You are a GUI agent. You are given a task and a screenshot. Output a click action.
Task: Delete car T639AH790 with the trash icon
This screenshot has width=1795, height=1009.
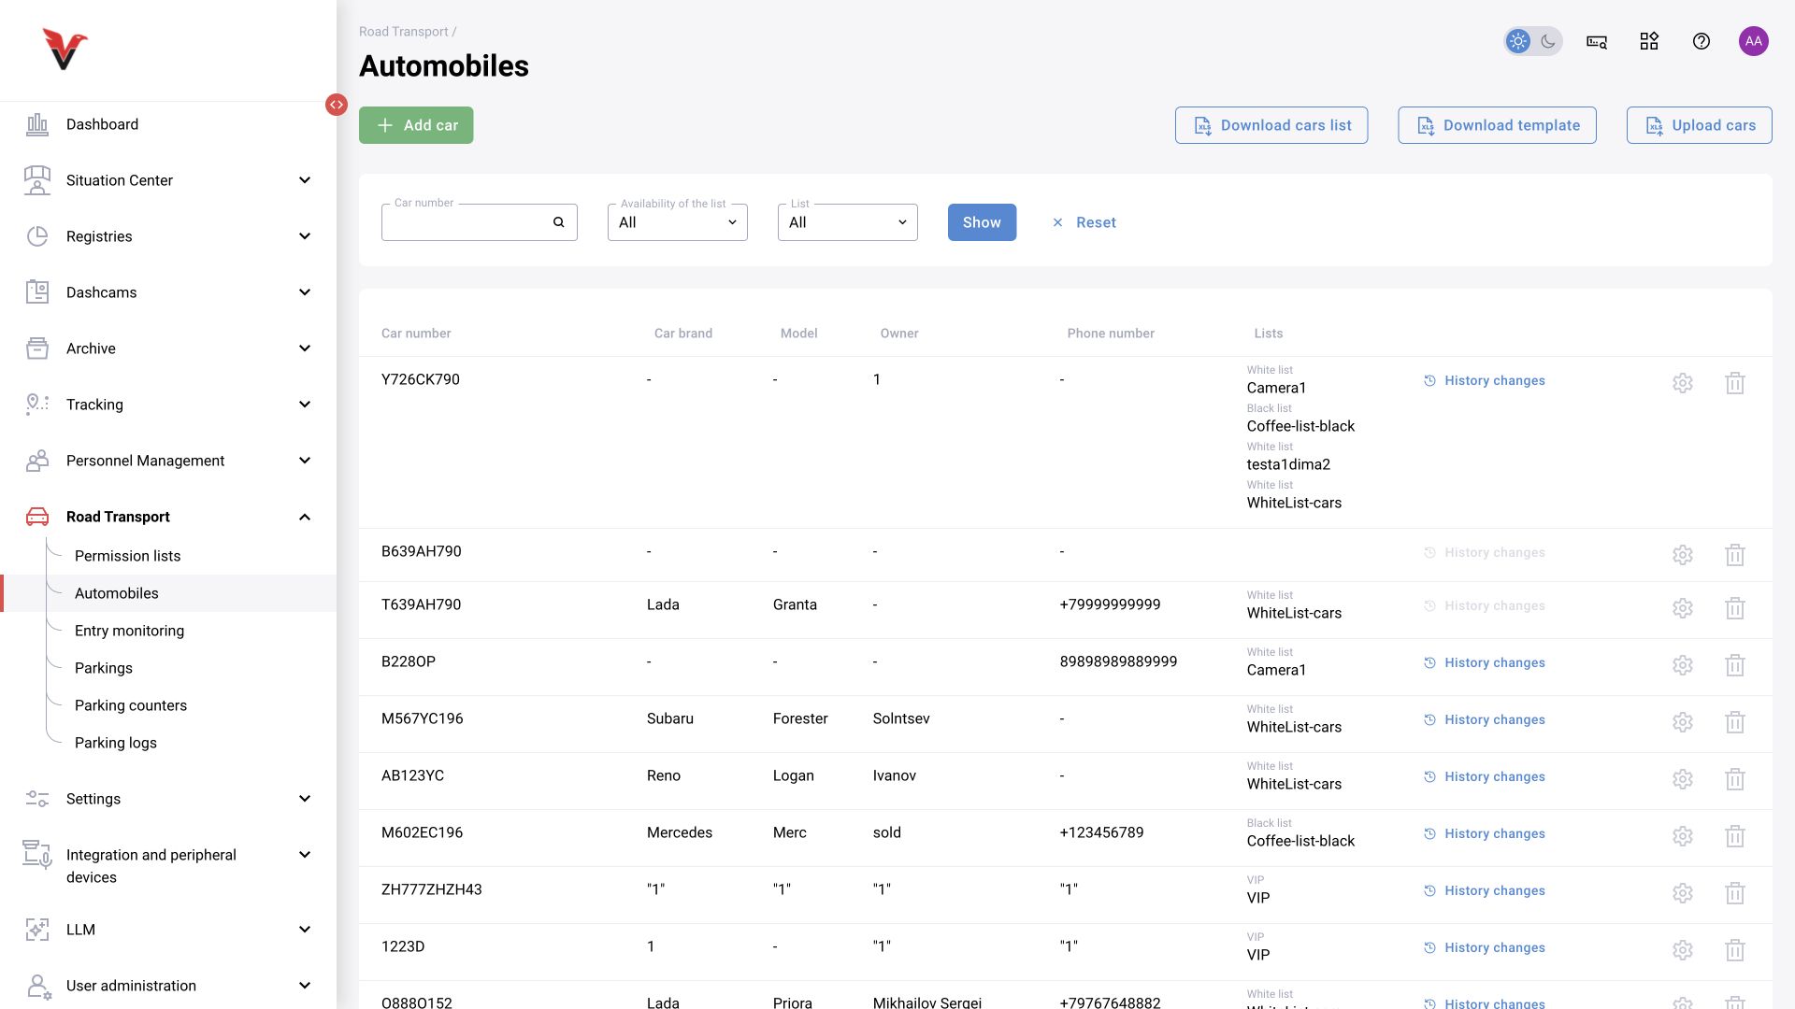click(x=1735, y=608)
